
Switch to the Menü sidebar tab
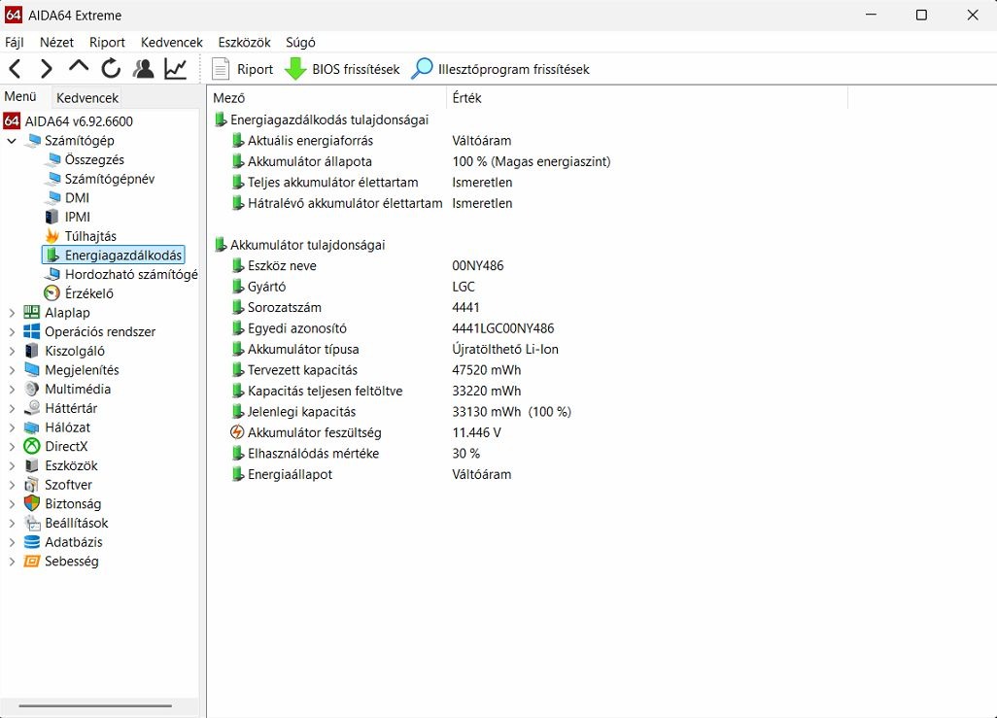pos(20,96)
